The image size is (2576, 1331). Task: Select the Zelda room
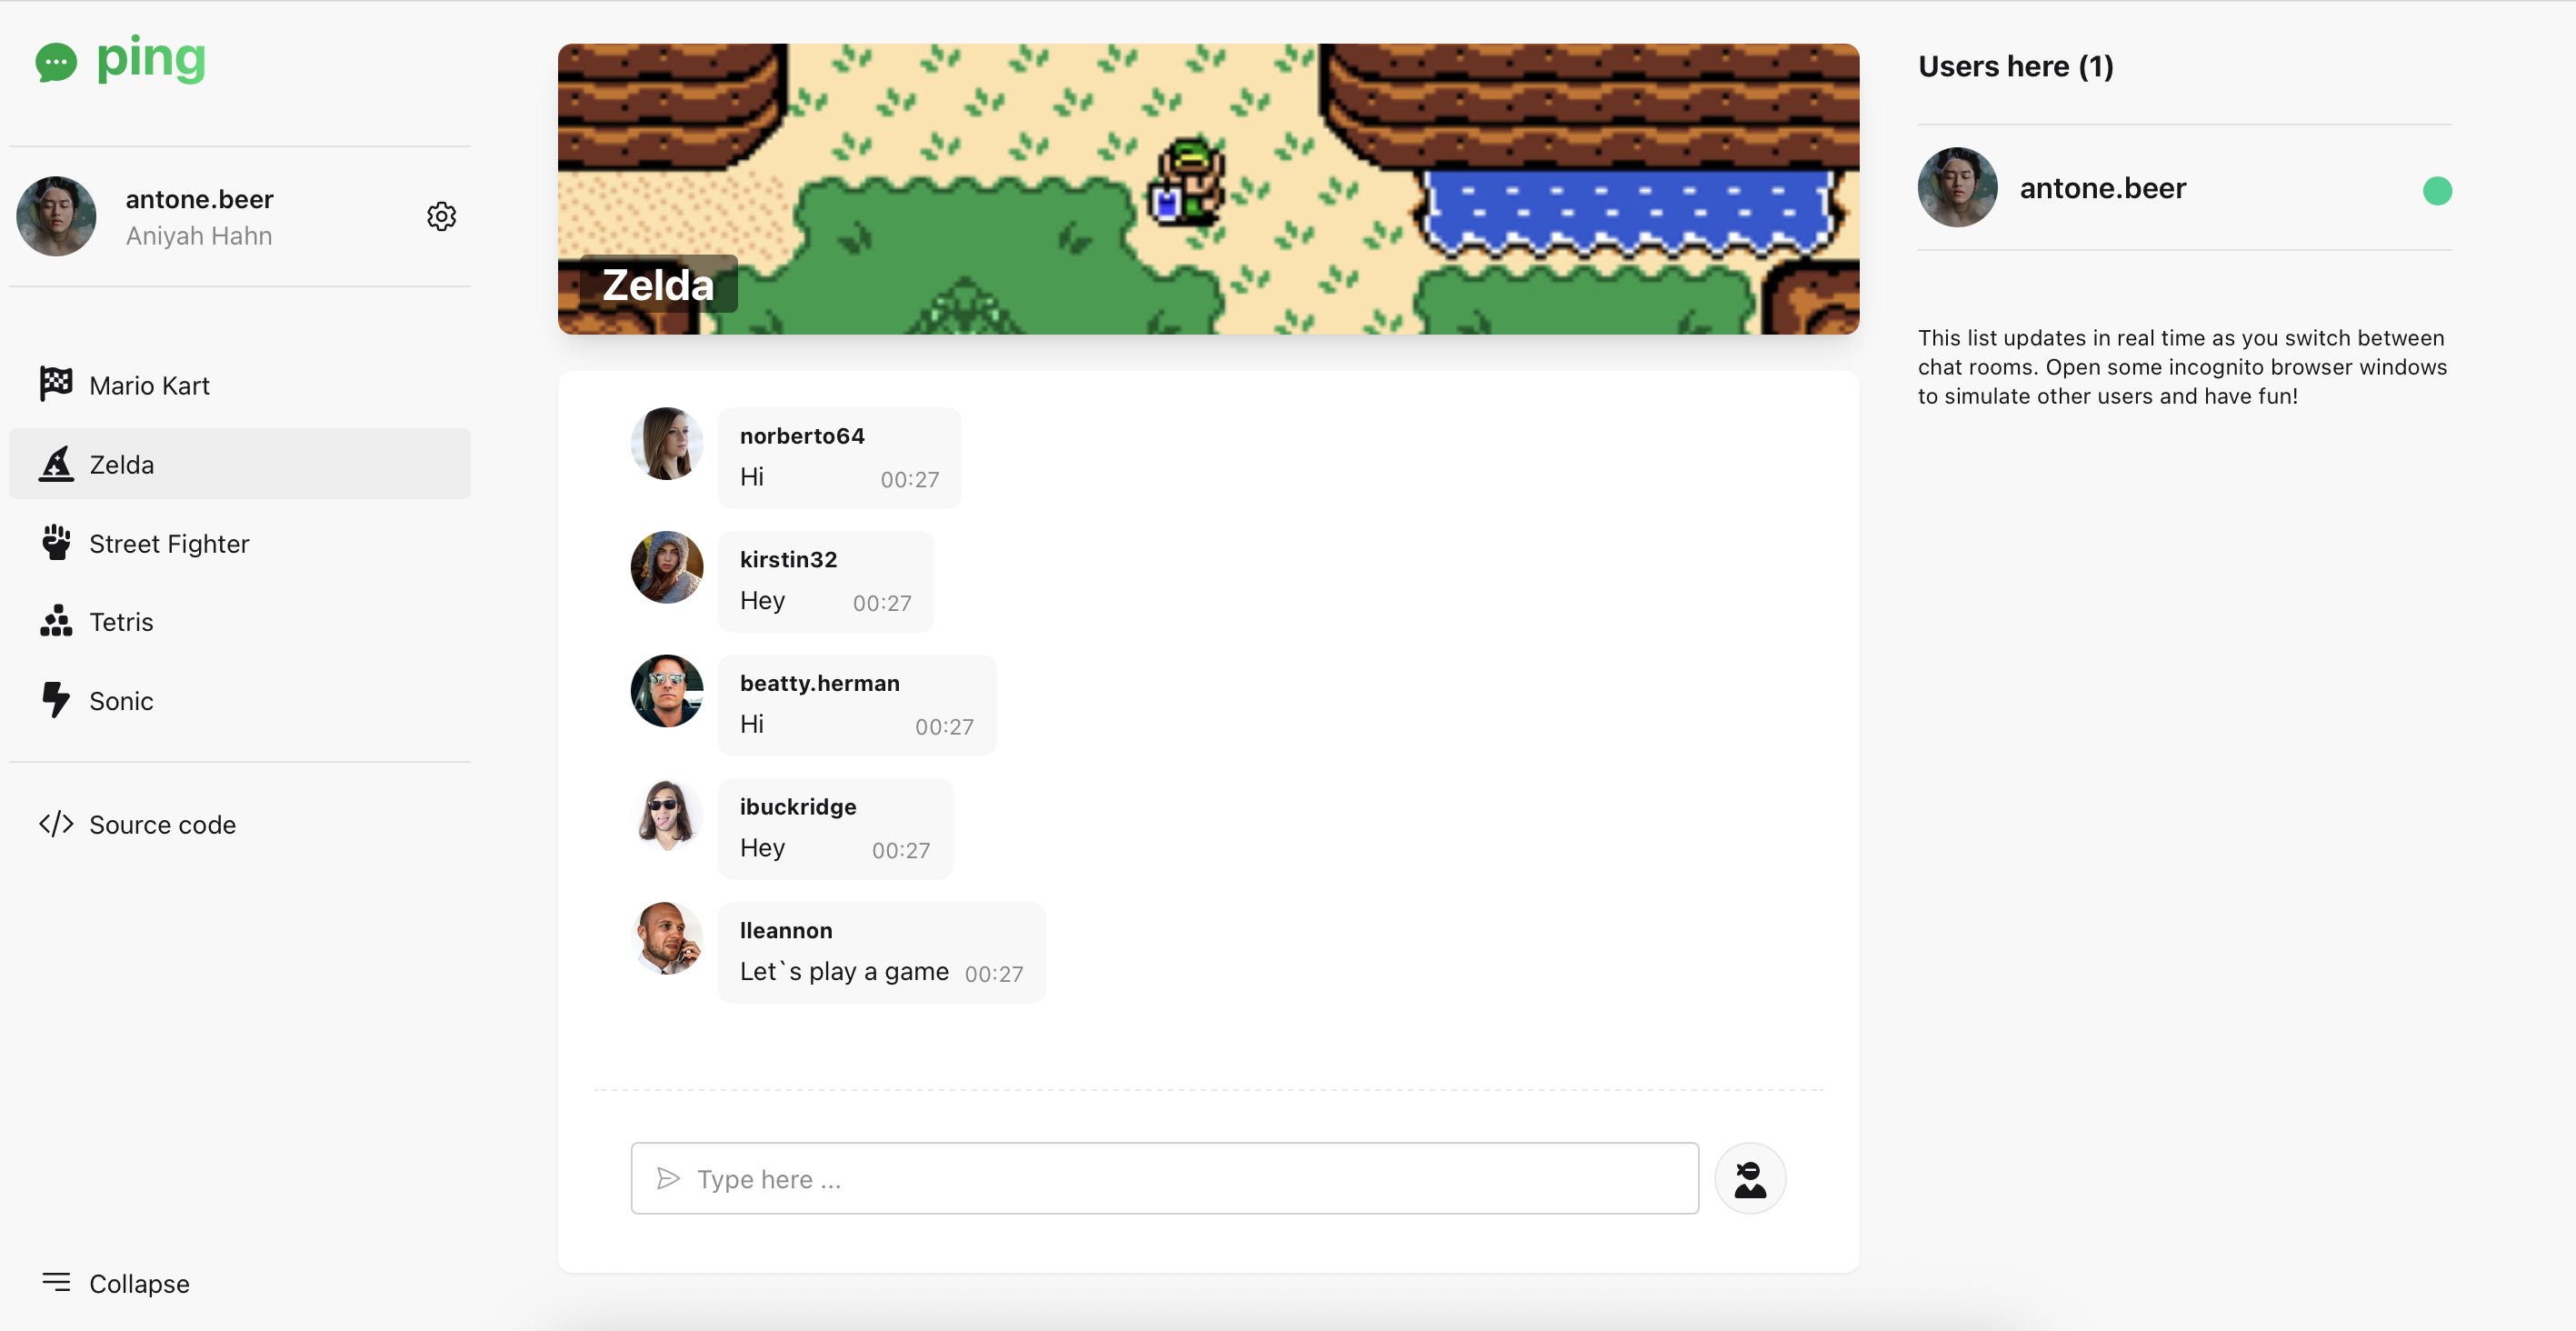pos(240,464)
